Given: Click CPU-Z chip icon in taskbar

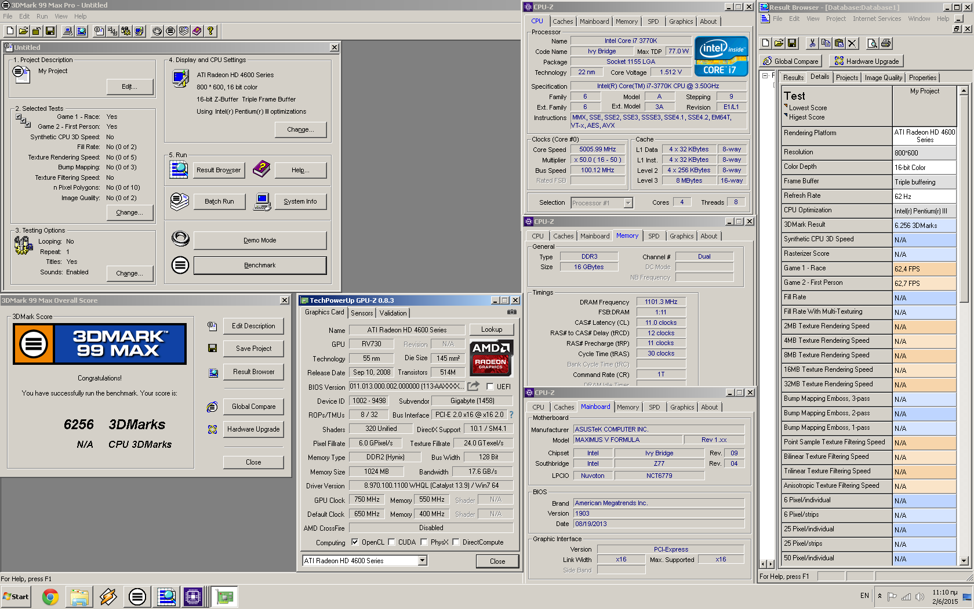Looking at the screenshot, I should pyautogui.click(x=193, y=596).
